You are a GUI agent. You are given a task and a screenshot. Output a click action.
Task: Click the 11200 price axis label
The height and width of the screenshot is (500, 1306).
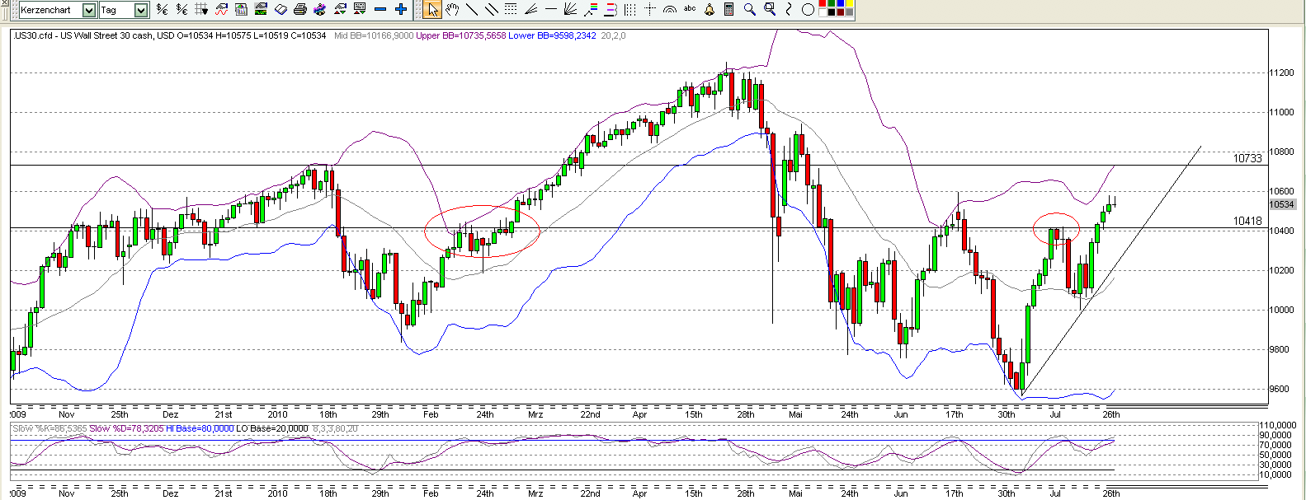[x=1282, y=73]
